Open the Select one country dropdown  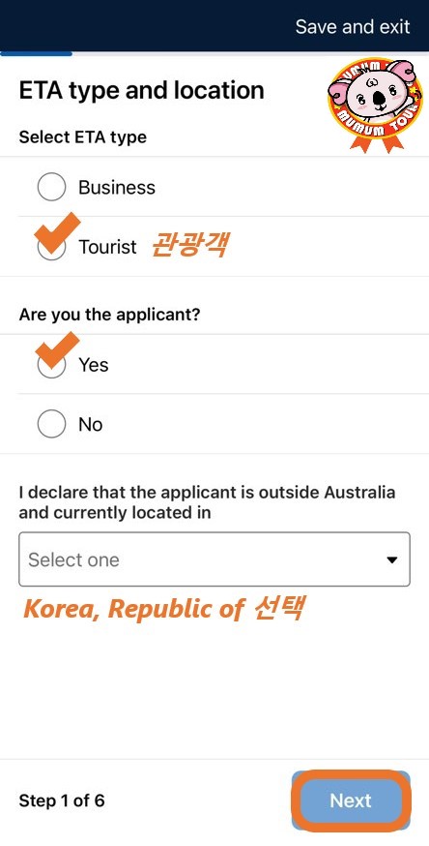click(214, 559)
